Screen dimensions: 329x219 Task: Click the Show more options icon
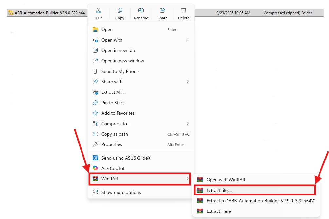[95, 192]
